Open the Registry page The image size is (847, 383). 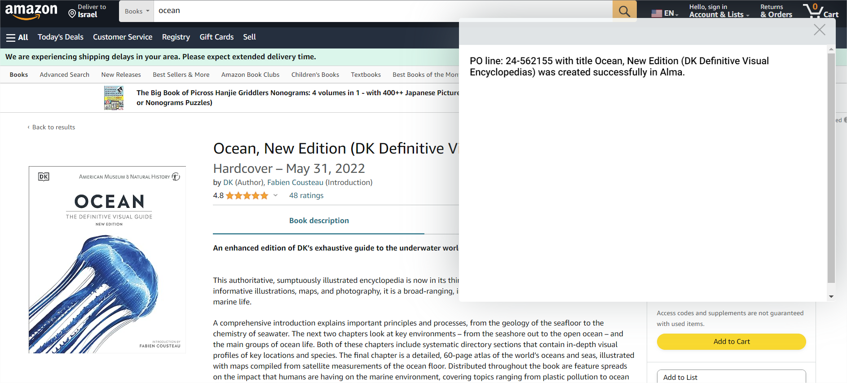tap(176, 37)
